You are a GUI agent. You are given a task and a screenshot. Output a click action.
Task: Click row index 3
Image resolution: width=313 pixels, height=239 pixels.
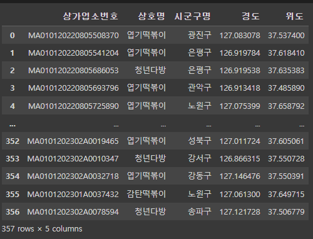point(13,88)
